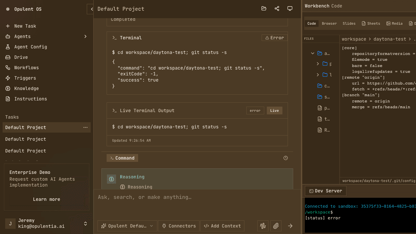This screenshot has height=234, width=416.
Task: Open the Dev Server panel toggle
Action: [325, 191]
